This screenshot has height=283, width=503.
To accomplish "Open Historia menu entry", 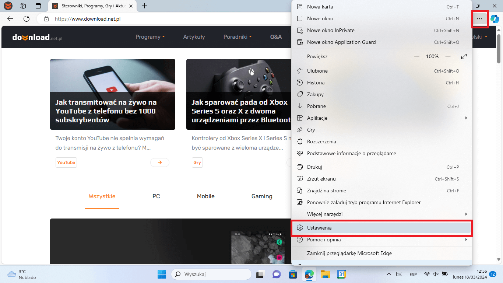I will coord(381,83).
